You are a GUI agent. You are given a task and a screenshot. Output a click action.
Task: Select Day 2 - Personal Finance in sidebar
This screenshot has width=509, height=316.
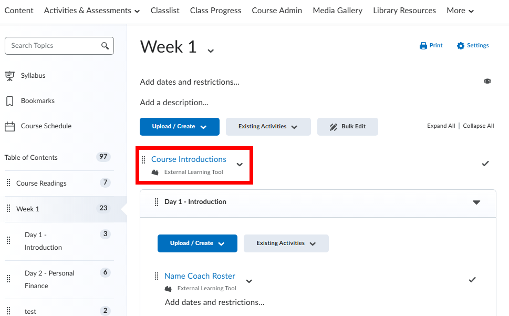(49, 279)
